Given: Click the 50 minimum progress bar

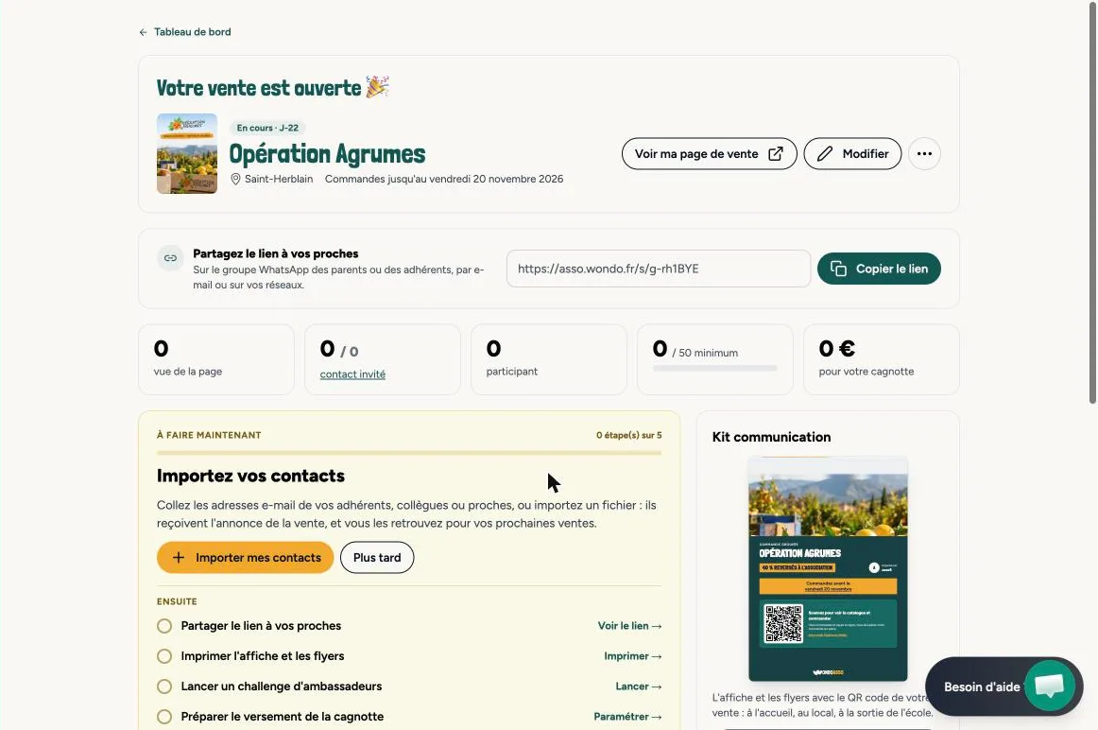Looking at the screenshot, I should (x=714, y=368).
